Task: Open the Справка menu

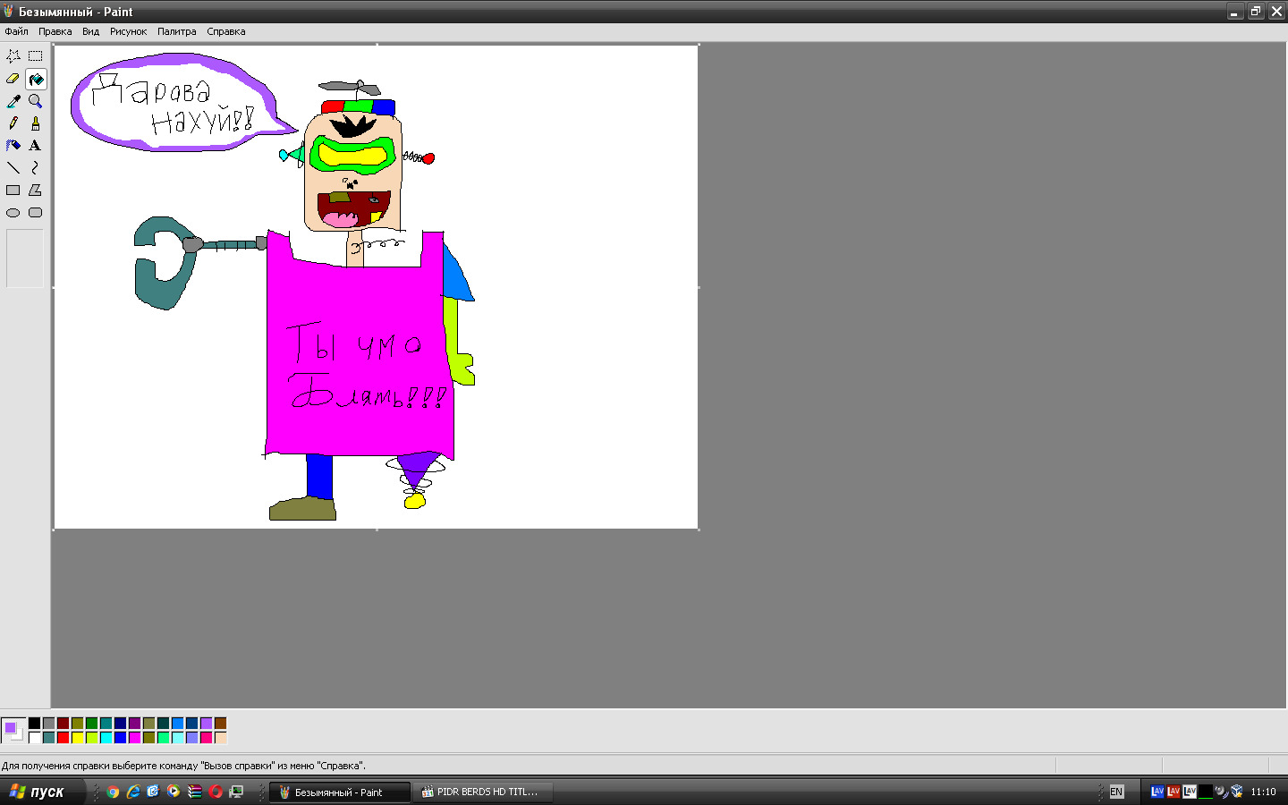Action: (226, 31)
